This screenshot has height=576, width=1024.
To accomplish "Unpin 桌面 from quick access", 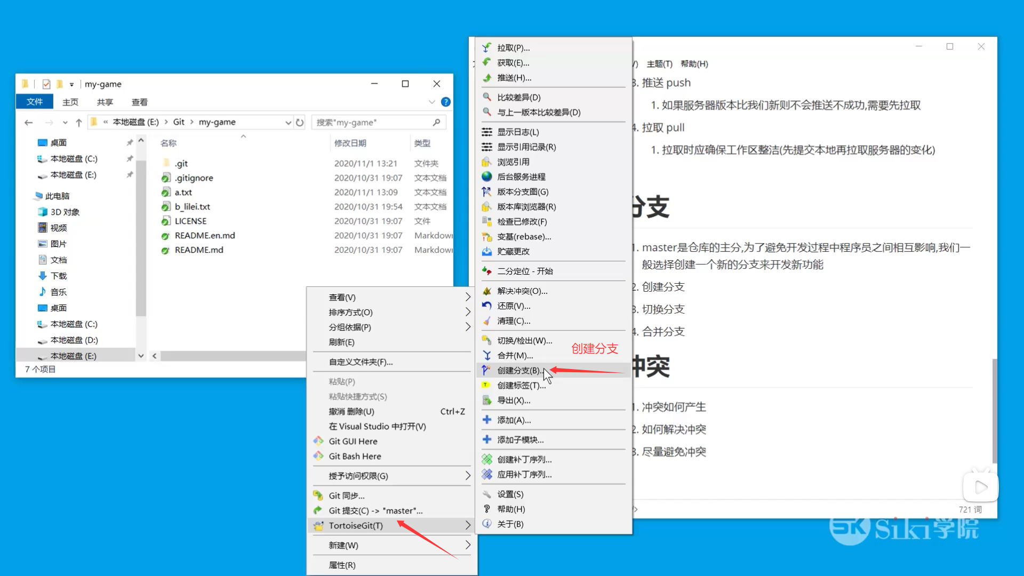I will [x=130, y=142].
